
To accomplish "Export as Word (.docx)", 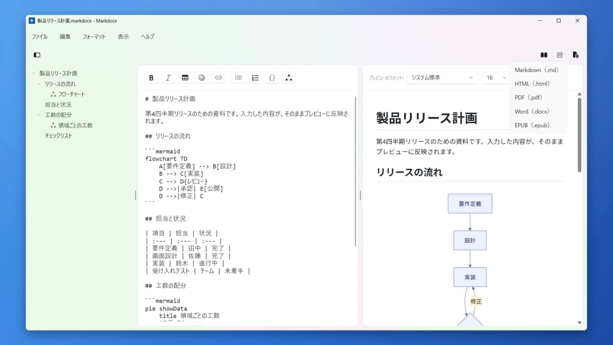I will (538, 112).
